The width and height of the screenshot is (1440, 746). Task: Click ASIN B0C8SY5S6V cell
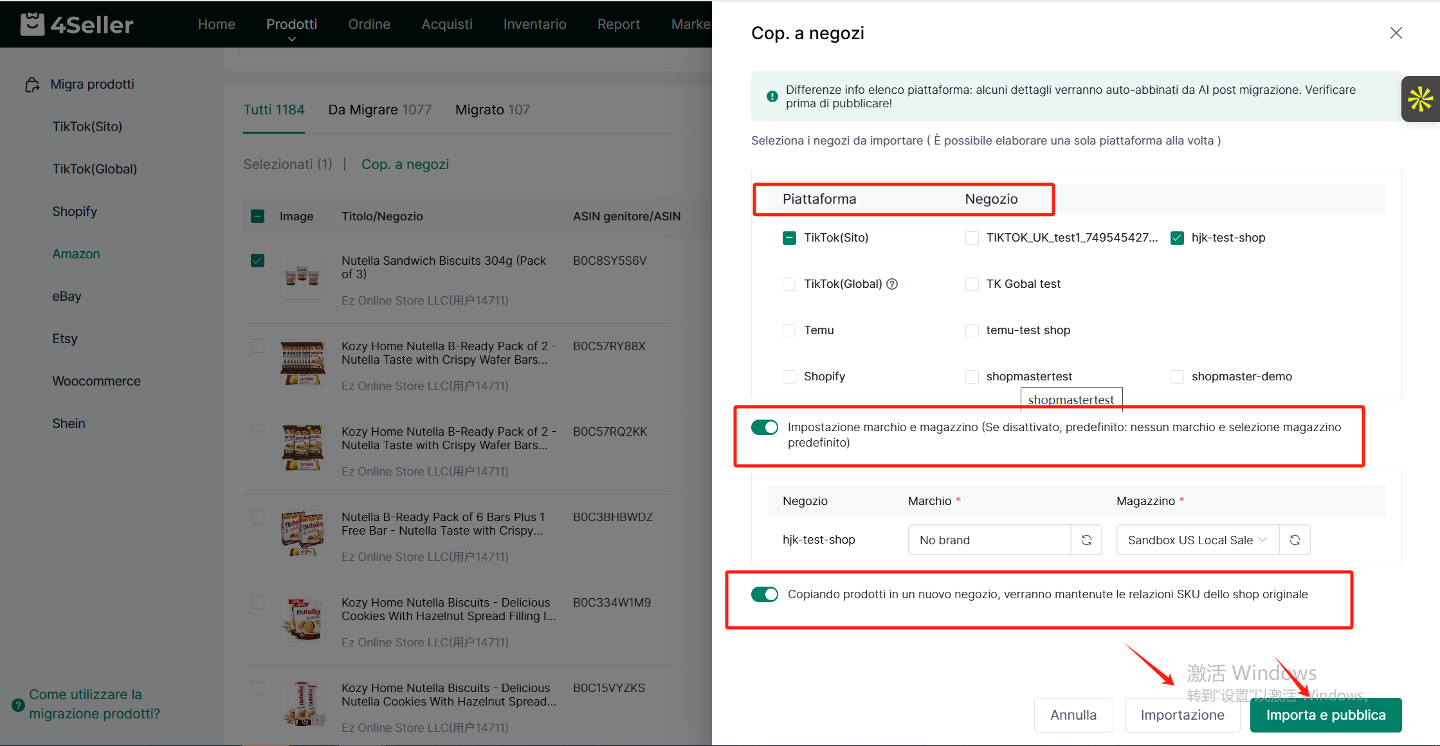tap(610, 261)
